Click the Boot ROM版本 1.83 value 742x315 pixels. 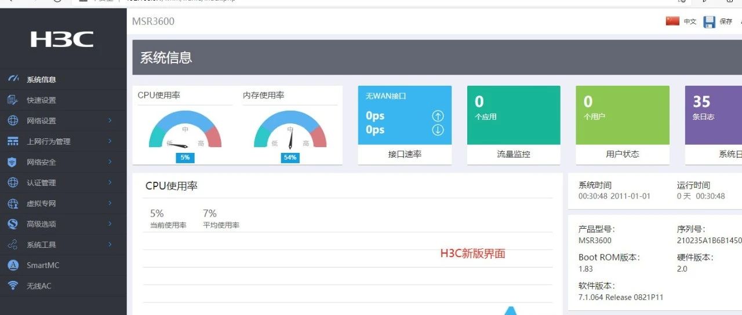pos(585,269)
